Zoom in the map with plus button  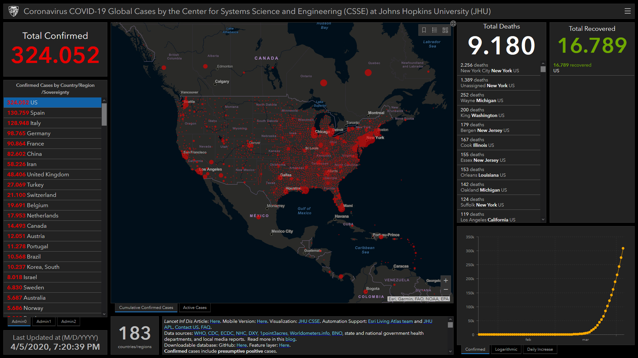click(x=446, y=280)
